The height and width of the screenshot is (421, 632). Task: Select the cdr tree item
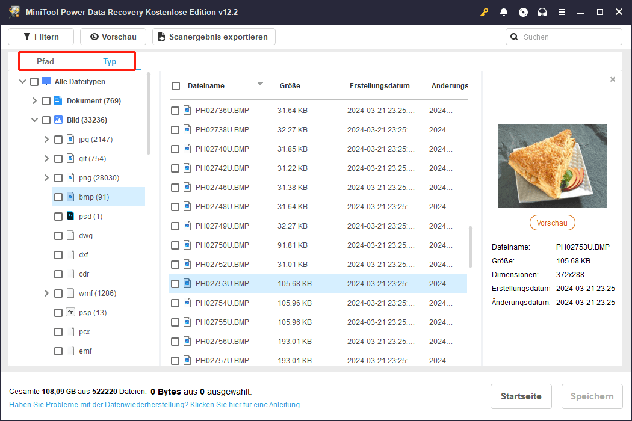pyautogui.click(x=84, y=274)
